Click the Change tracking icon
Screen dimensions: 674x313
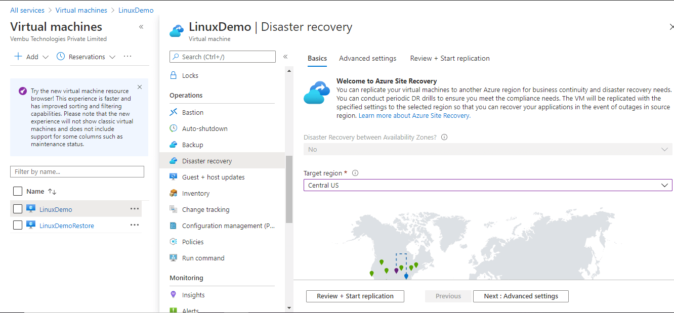click(x=173, y=209)
